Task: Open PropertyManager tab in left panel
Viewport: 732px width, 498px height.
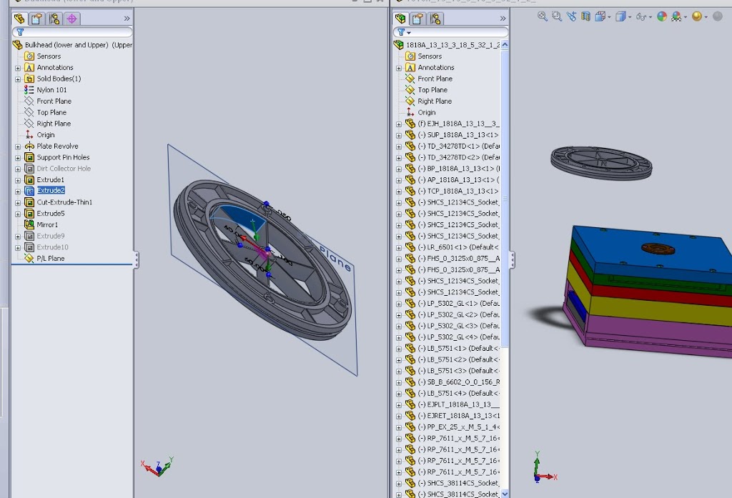Action: click(x=36, y=19)
